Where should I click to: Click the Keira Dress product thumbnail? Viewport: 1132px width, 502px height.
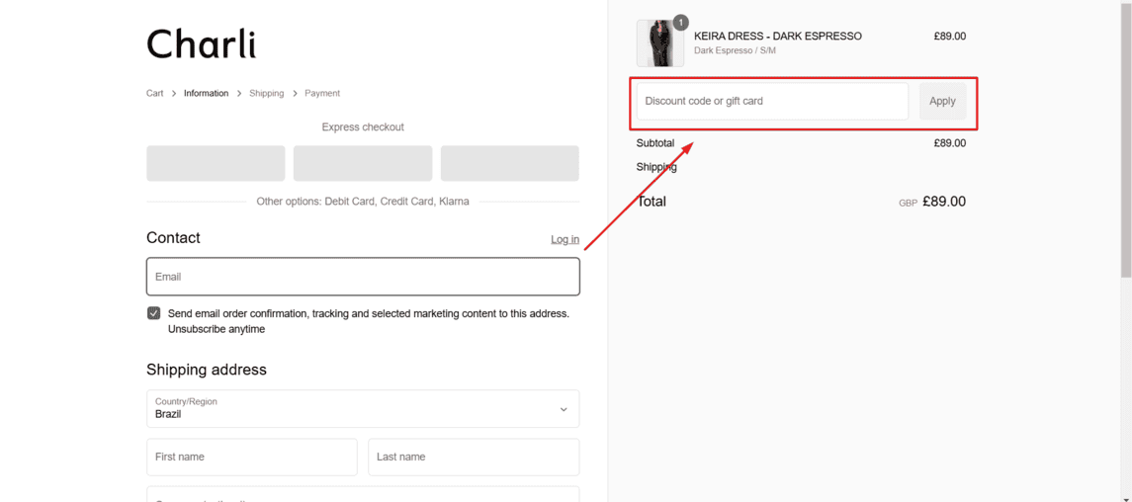coord(659,43)
